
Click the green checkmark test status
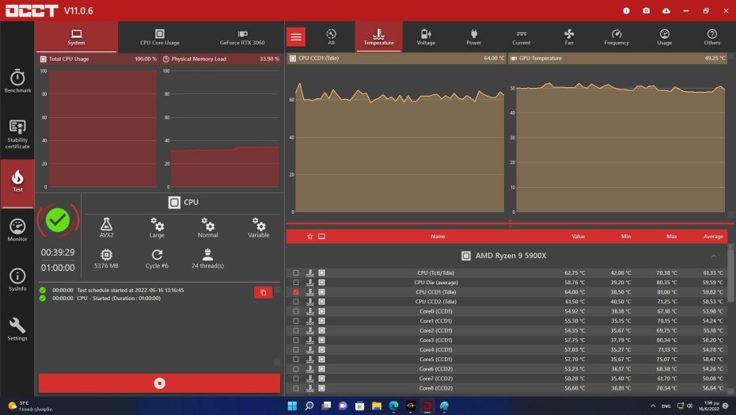(x=58, y=220)
